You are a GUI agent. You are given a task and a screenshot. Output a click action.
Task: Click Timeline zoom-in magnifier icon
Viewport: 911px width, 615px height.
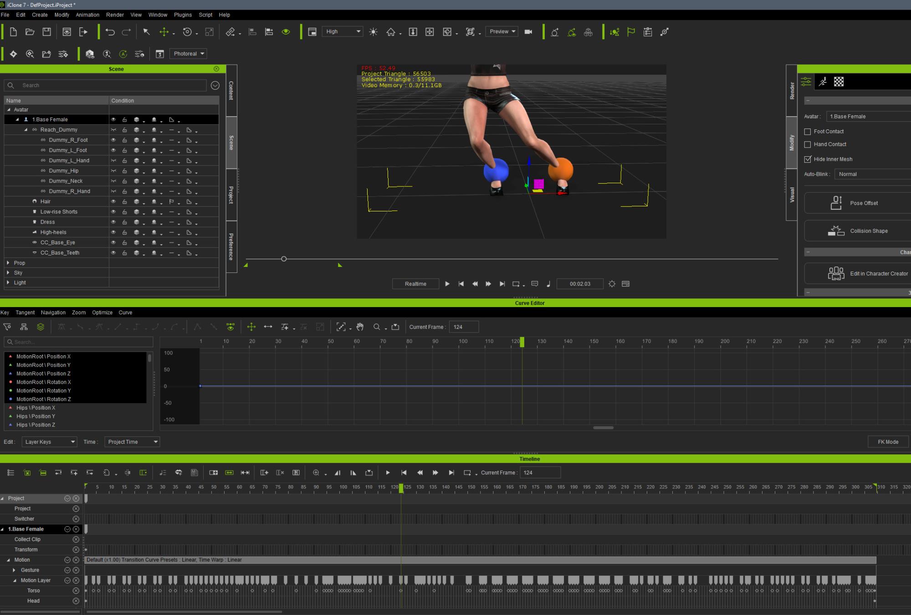316,472
